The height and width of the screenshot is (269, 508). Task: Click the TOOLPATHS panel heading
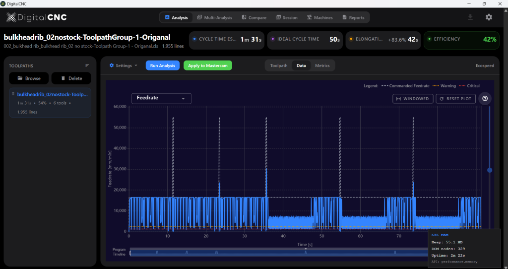coord(21,66)
